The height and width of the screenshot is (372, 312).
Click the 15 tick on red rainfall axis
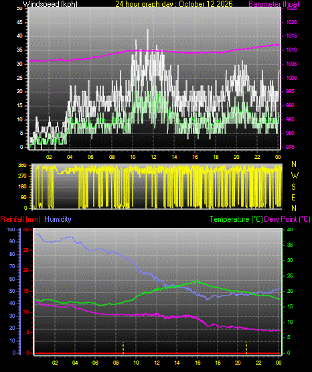tap(26, 292)
